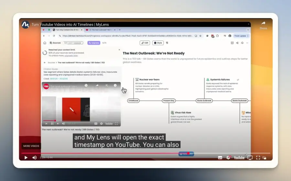Go back in the browser
Viewport: 291px width, 181px height.
(44, 36)
